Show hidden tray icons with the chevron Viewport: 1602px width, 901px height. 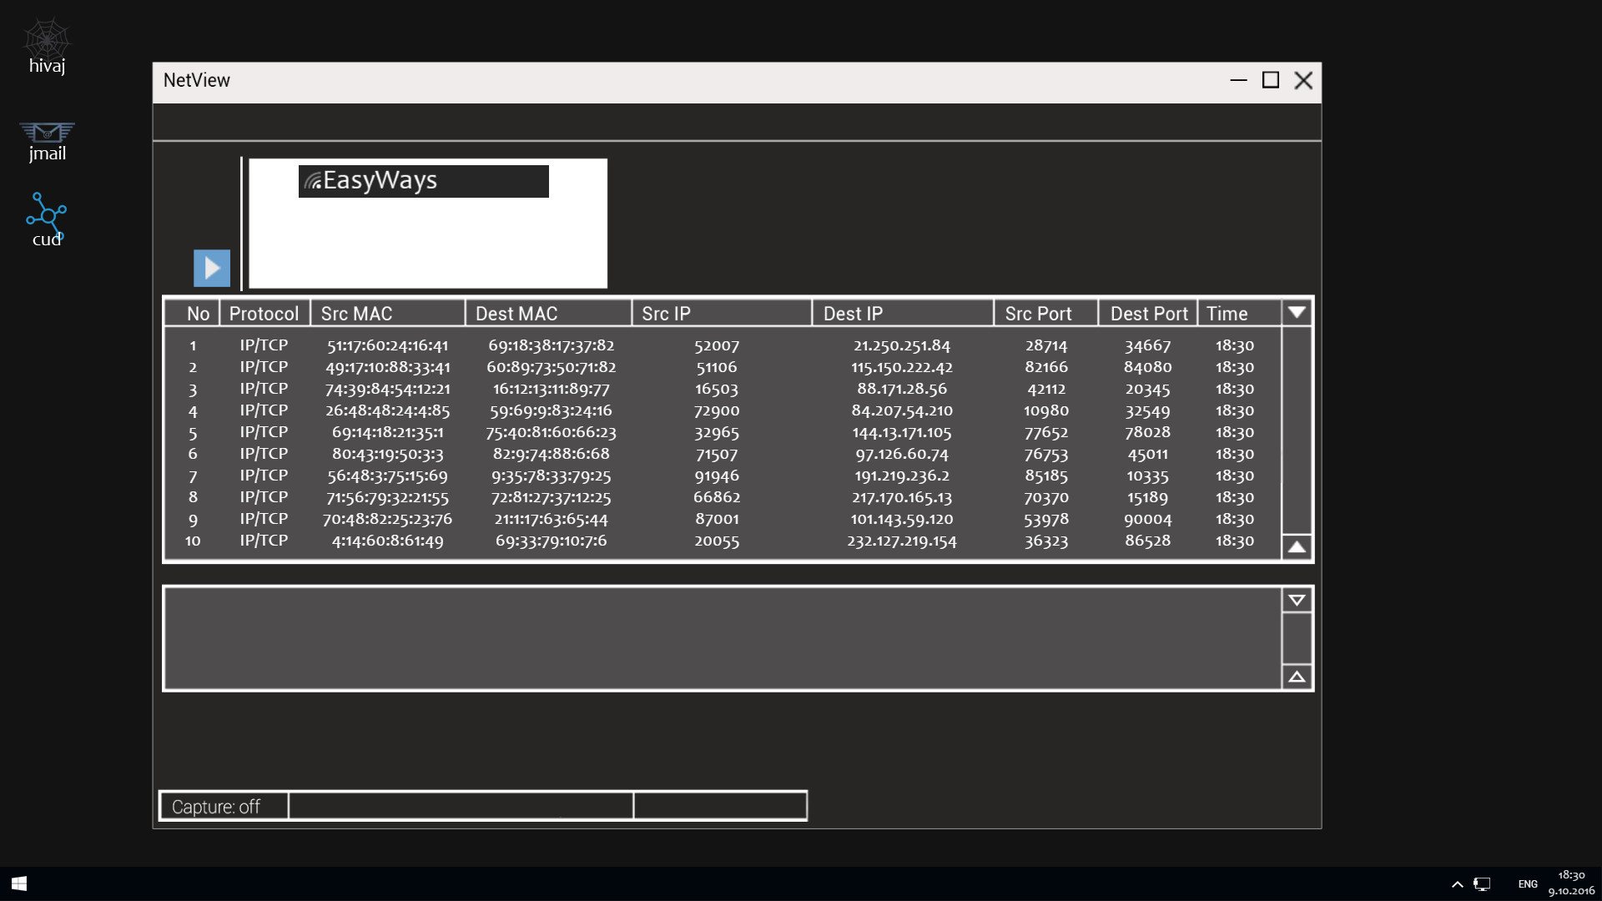(x=1458, y=883)
